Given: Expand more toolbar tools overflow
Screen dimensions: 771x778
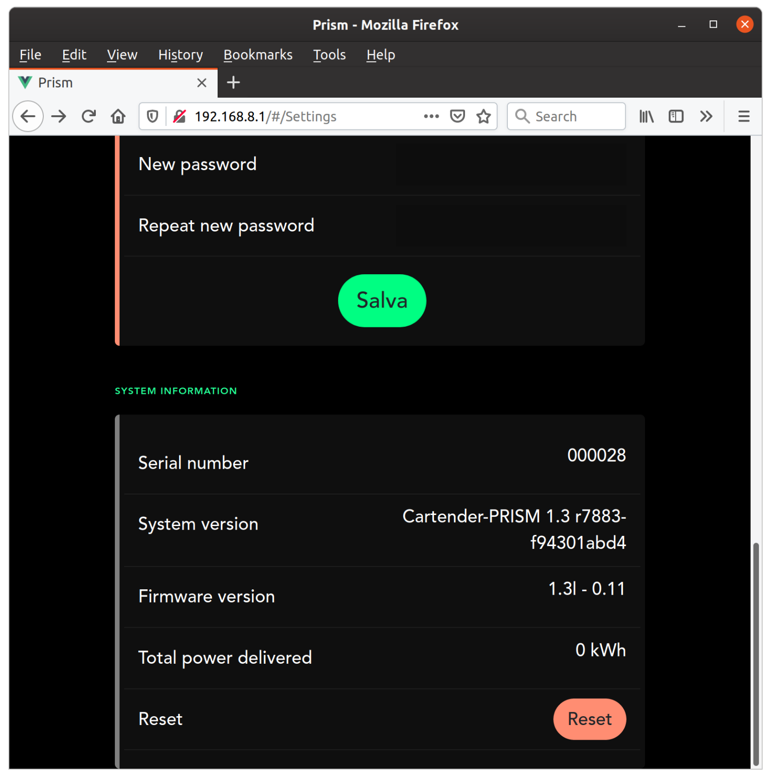Looking at the screenshot, I should pyautogui.click(x=706, y=116).
